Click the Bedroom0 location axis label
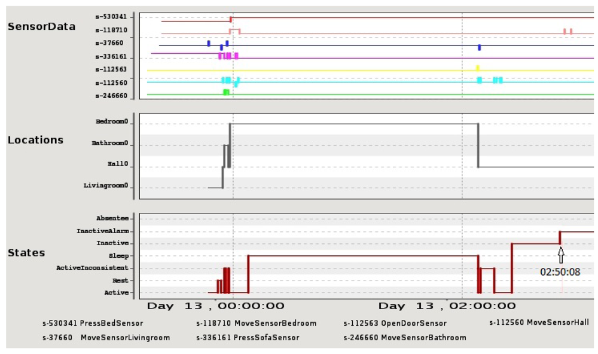The image size is (598, 354). tap(112, 121)
